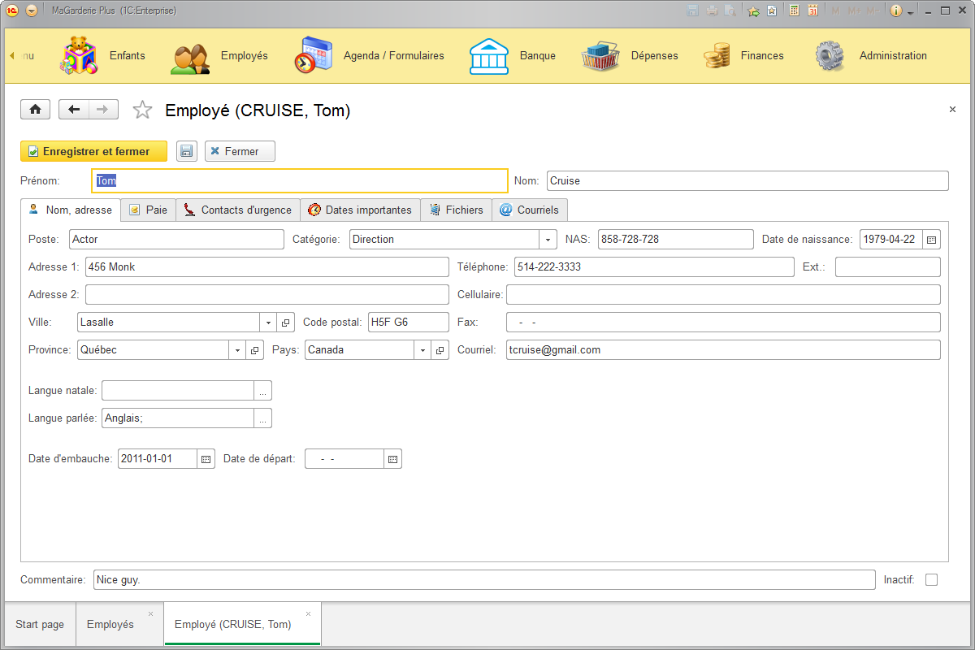Open the Date de naissance calendar picker
Screen dimensions: 975x650
click(x=932, y=239)
